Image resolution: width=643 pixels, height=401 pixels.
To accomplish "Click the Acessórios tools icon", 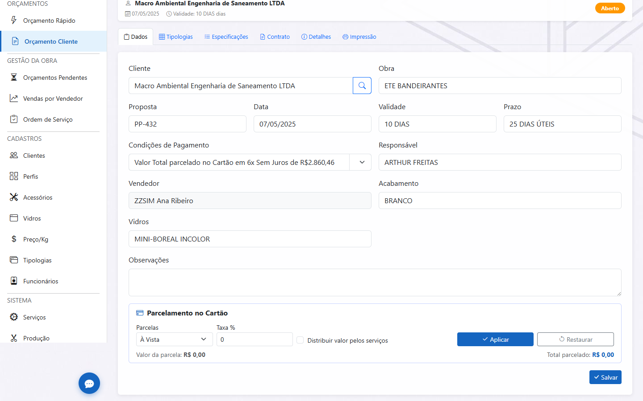I will (x=14, y=197).
